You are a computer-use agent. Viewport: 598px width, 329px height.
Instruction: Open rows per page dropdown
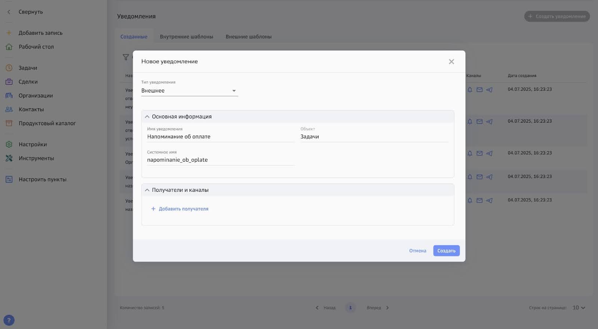[579, 308]
